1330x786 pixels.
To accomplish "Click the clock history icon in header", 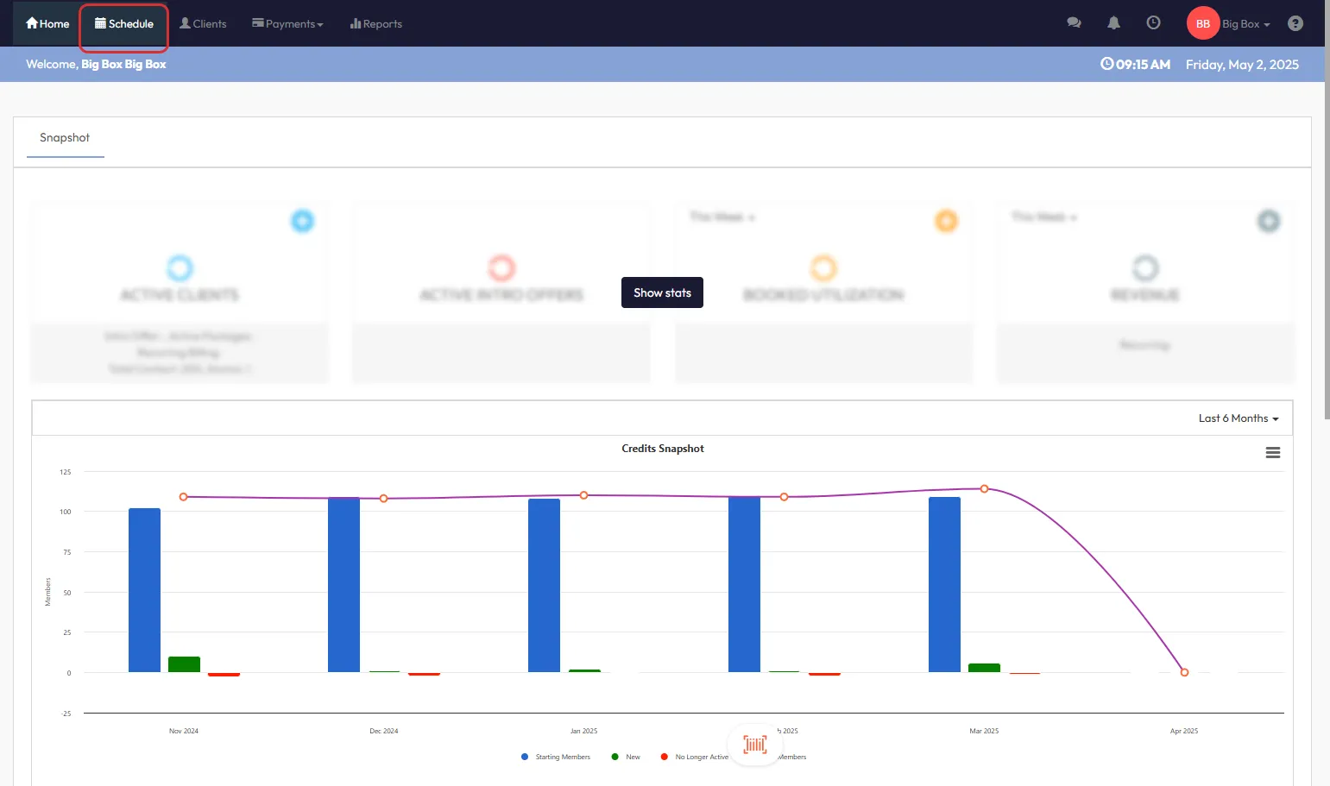I will 1153,23.
